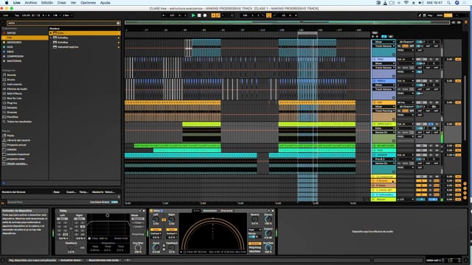This screenshot has height=265, width=472.
Task: Open the Crear menu
Action: (62, 3)
